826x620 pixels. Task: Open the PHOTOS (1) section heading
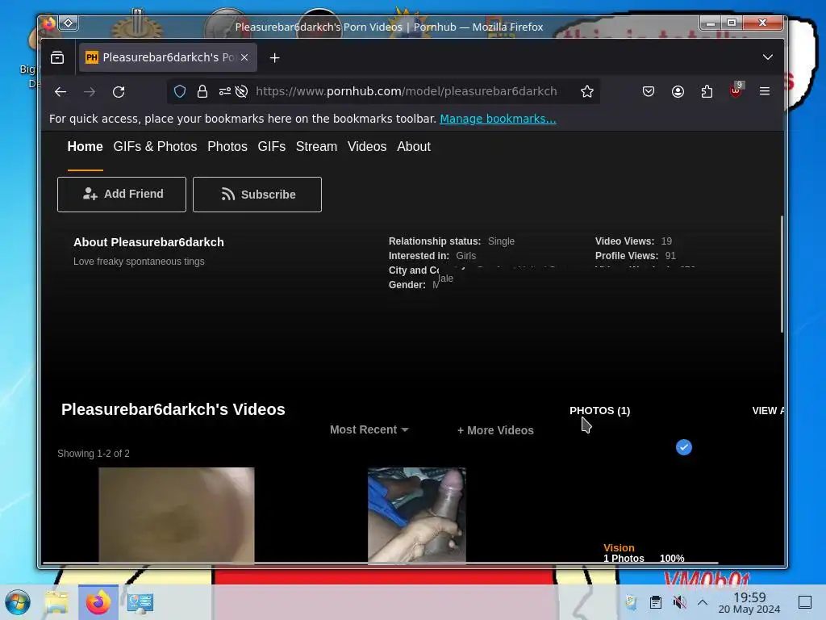point(599,411)
